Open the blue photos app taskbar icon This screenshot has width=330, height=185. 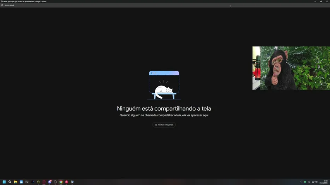[21, 182]
